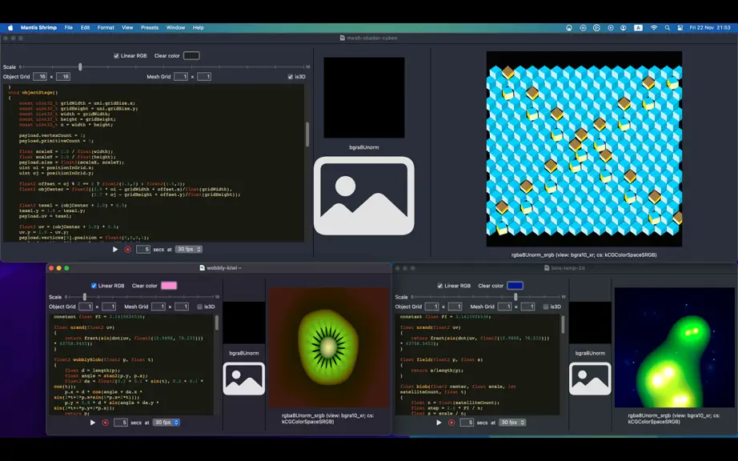Click the large image placeholder in mesh-shader-cubes

coord(364,196)
